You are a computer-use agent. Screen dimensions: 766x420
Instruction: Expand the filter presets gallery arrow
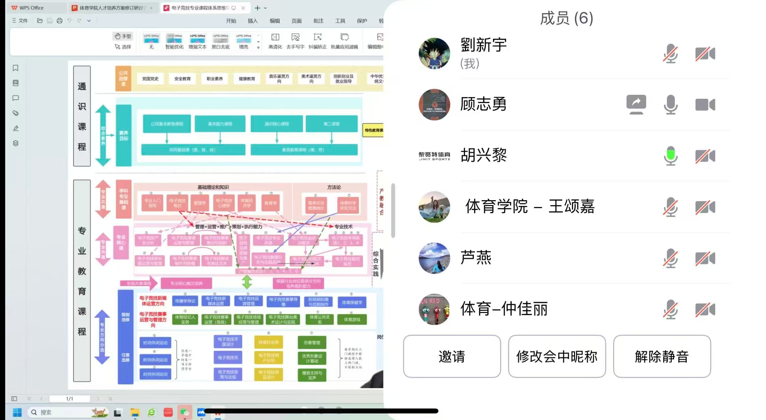[258, 47]
